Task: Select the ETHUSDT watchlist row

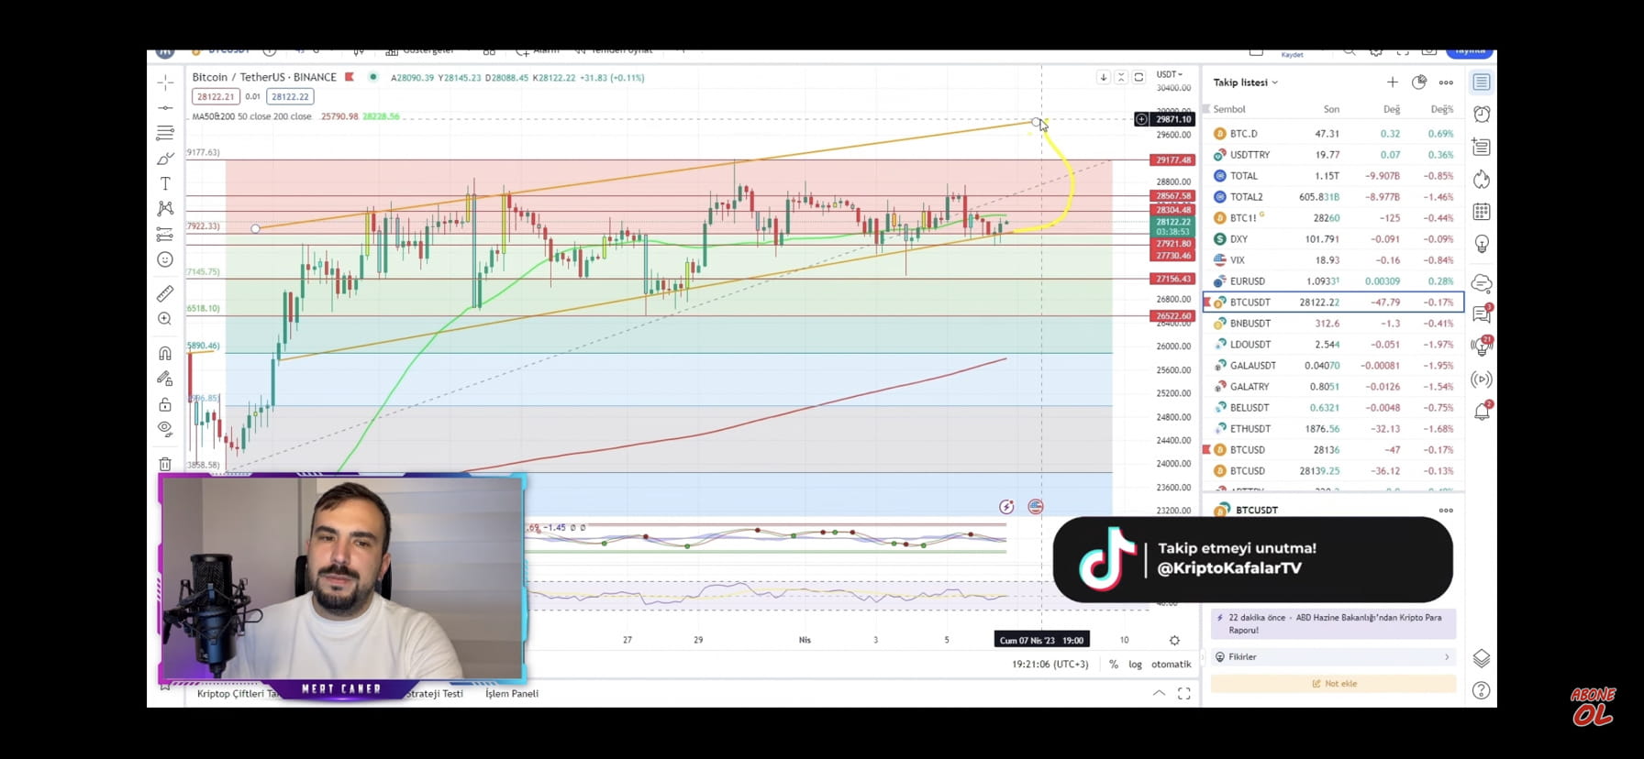Action: (x=1333, y=429)
